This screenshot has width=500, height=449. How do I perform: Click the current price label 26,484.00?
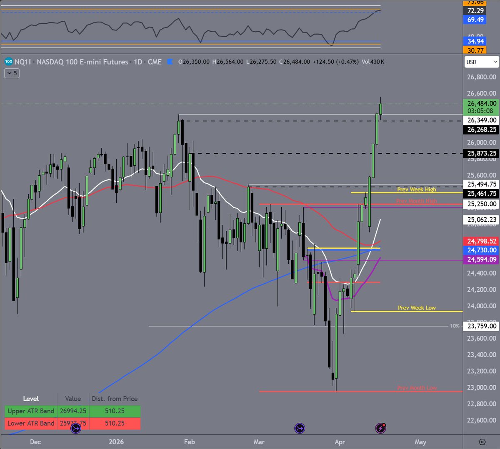click(482, 103)
